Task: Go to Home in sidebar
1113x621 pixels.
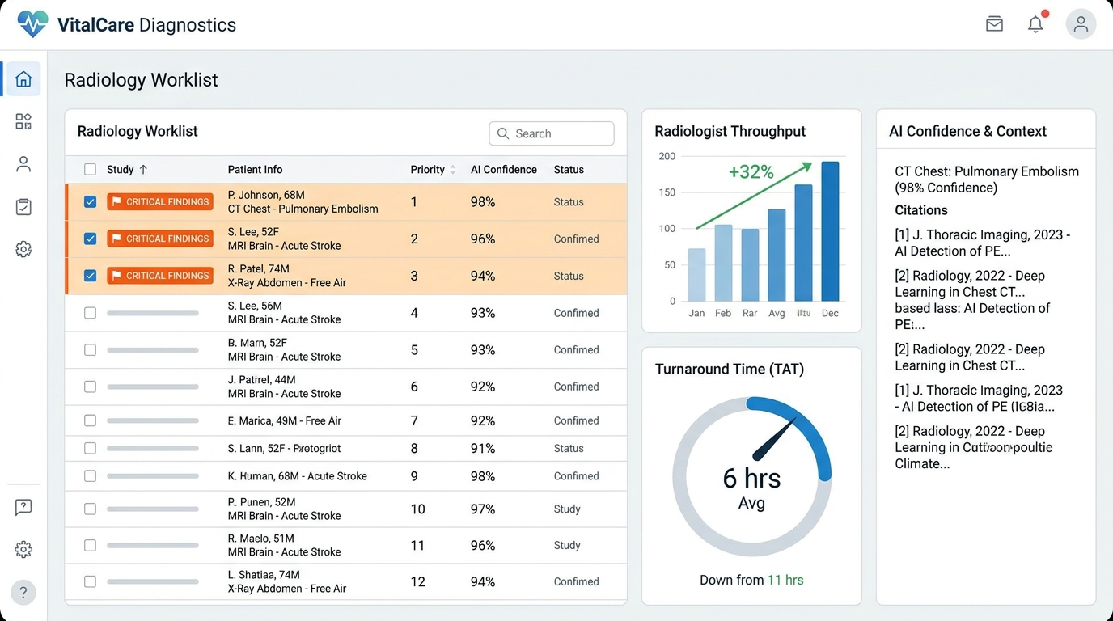Action: pos(23,79)
